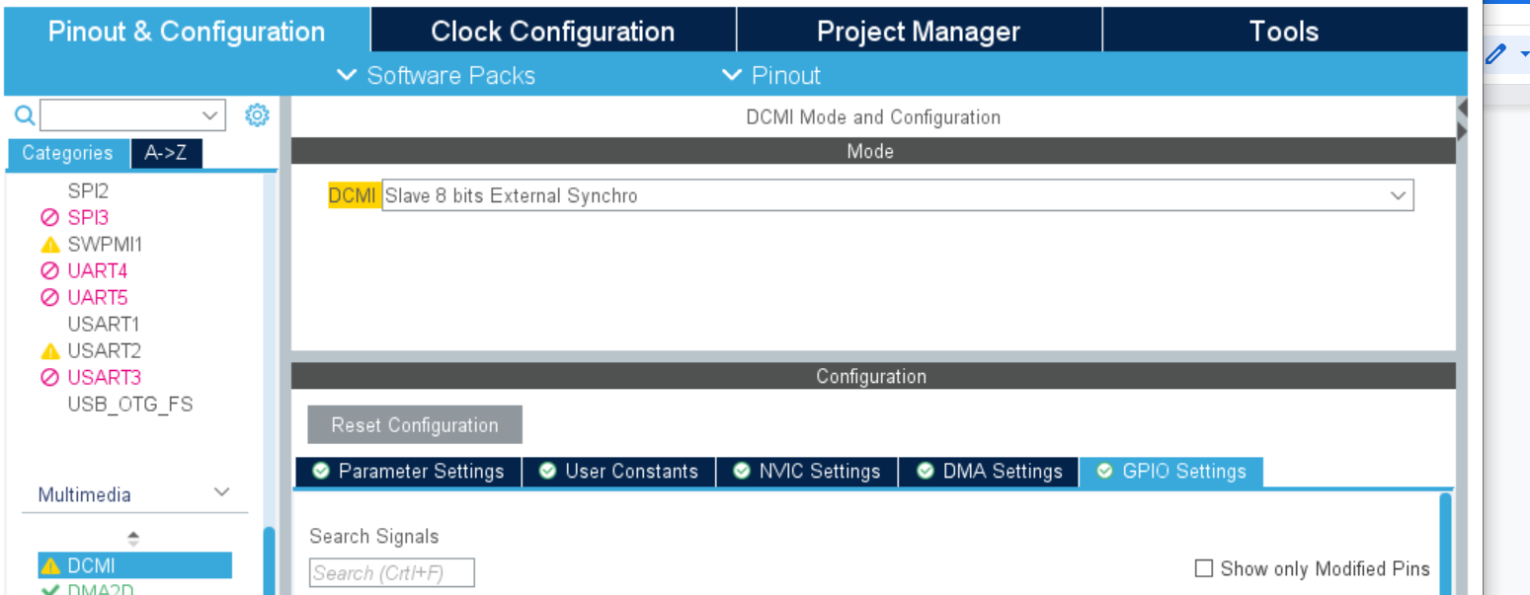Open NVIC Settings tab

click(807, 471)
